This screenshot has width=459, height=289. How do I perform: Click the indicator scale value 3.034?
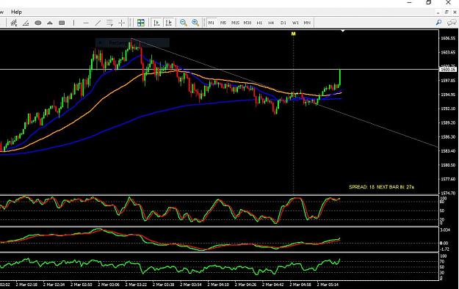[x=445, y=230]
